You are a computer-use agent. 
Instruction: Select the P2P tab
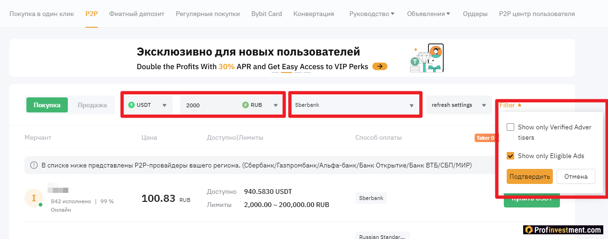click(91, 14)
